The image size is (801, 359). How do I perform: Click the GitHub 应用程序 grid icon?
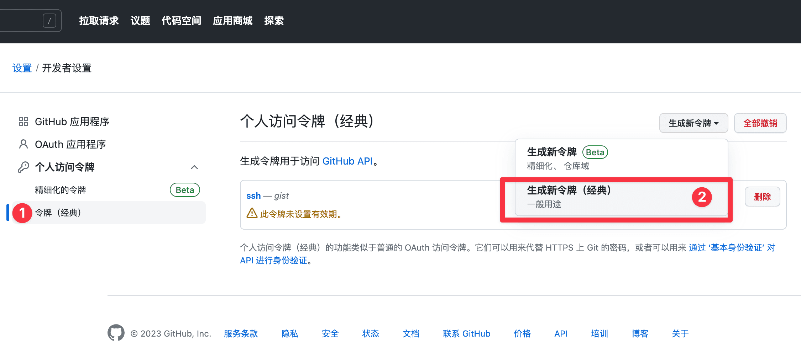click(23, 122)
